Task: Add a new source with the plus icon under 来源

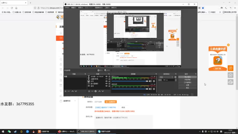Action: (89, 91)
